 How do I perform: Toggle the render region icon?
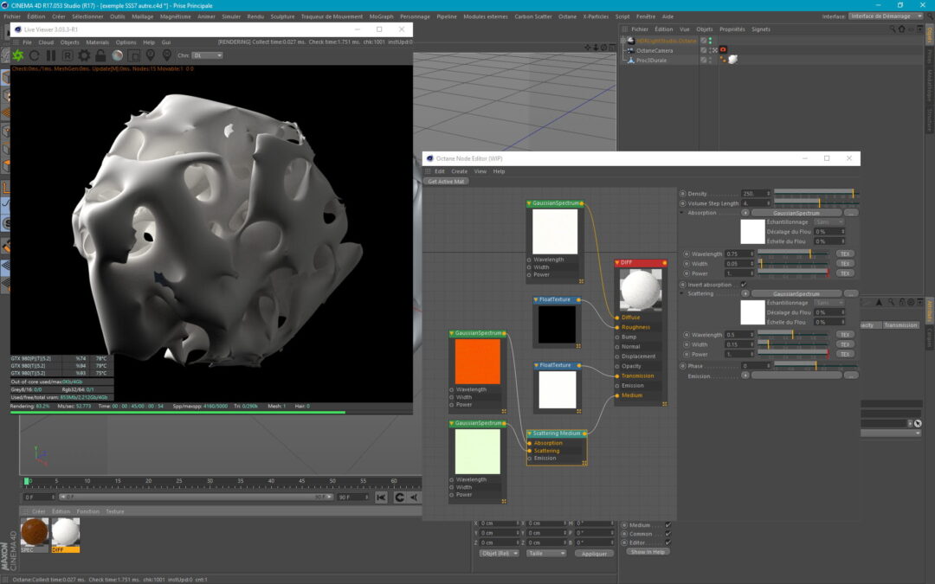133,55
